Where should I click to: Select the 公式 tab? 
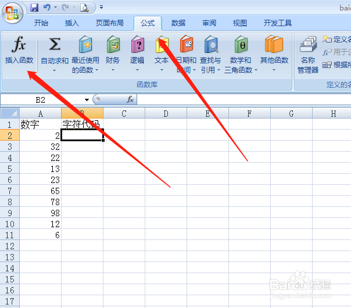point(148,23)
